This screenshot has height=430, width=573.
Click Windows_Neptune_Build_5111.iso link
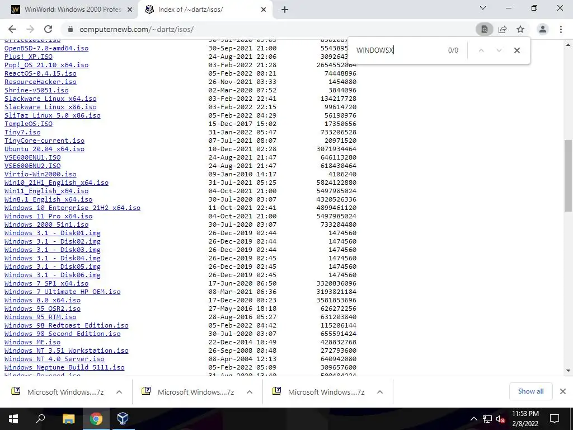[64, 367]
